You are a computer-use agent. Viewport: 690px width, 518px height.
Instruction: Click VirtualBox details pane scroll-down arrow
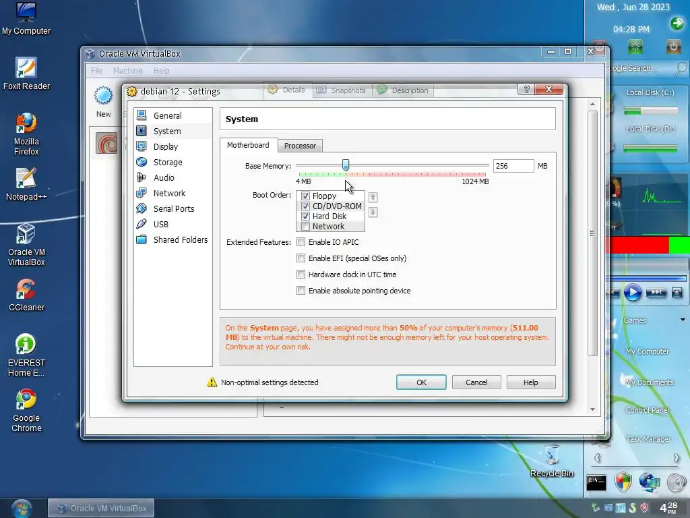pyautogui.click(x=592, y=409)
